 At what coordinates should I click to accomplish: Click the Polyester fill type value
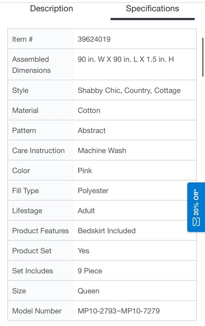(x=93, y=191)
